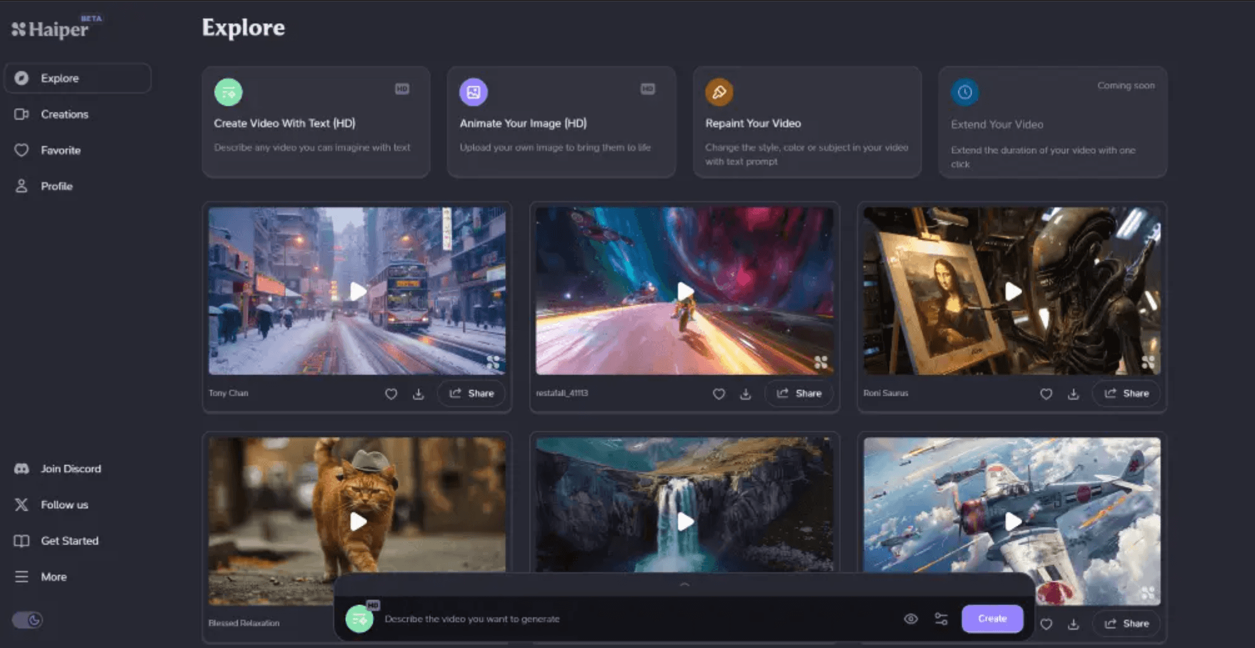The image size is (1255, 648).
Task: Open Repaint Your Video card
Action: tap(807, 122)
